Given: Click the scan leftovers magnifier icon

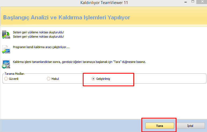Looking at the screenshot, I should [6, 64].
